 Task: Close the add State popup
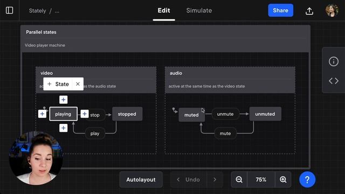(78, 84)
